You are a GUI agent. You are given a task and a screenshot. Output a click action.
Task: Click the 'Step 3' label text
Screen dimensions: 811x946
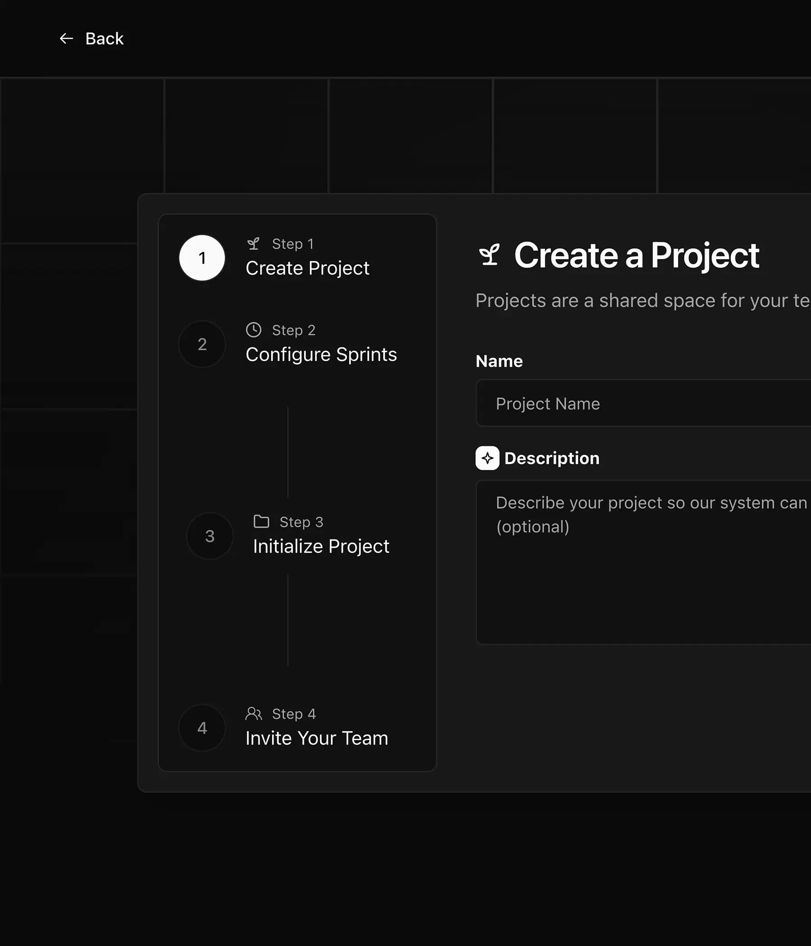click(x=301, y=522)
